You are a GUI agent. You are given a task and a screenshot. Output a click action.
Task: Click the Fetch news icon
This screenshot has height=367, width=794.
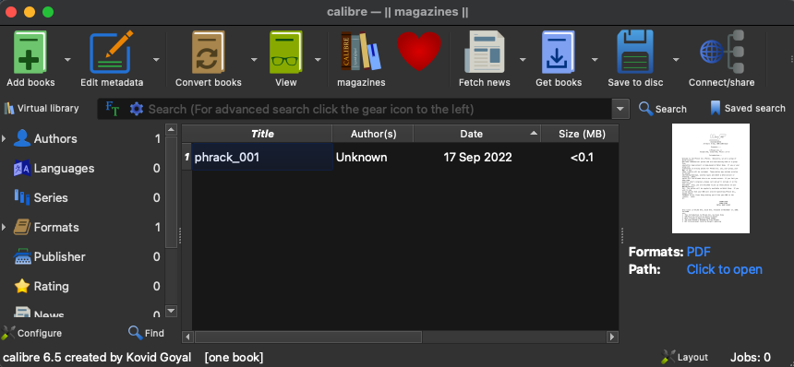coord(484,52)
